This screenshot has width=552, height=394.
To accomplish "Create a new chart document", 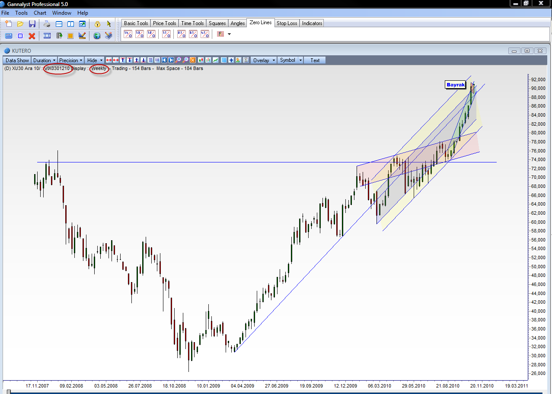I will (8, 24).
